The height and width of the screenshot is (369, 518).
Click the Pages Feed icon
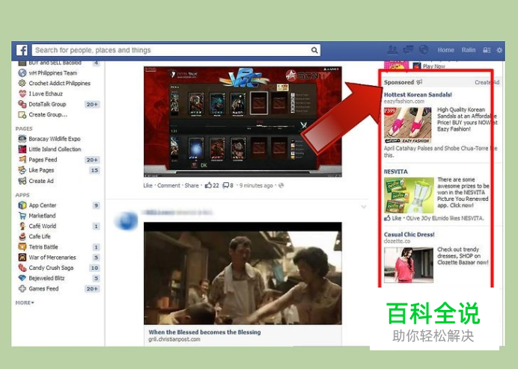tap(22, 160)
